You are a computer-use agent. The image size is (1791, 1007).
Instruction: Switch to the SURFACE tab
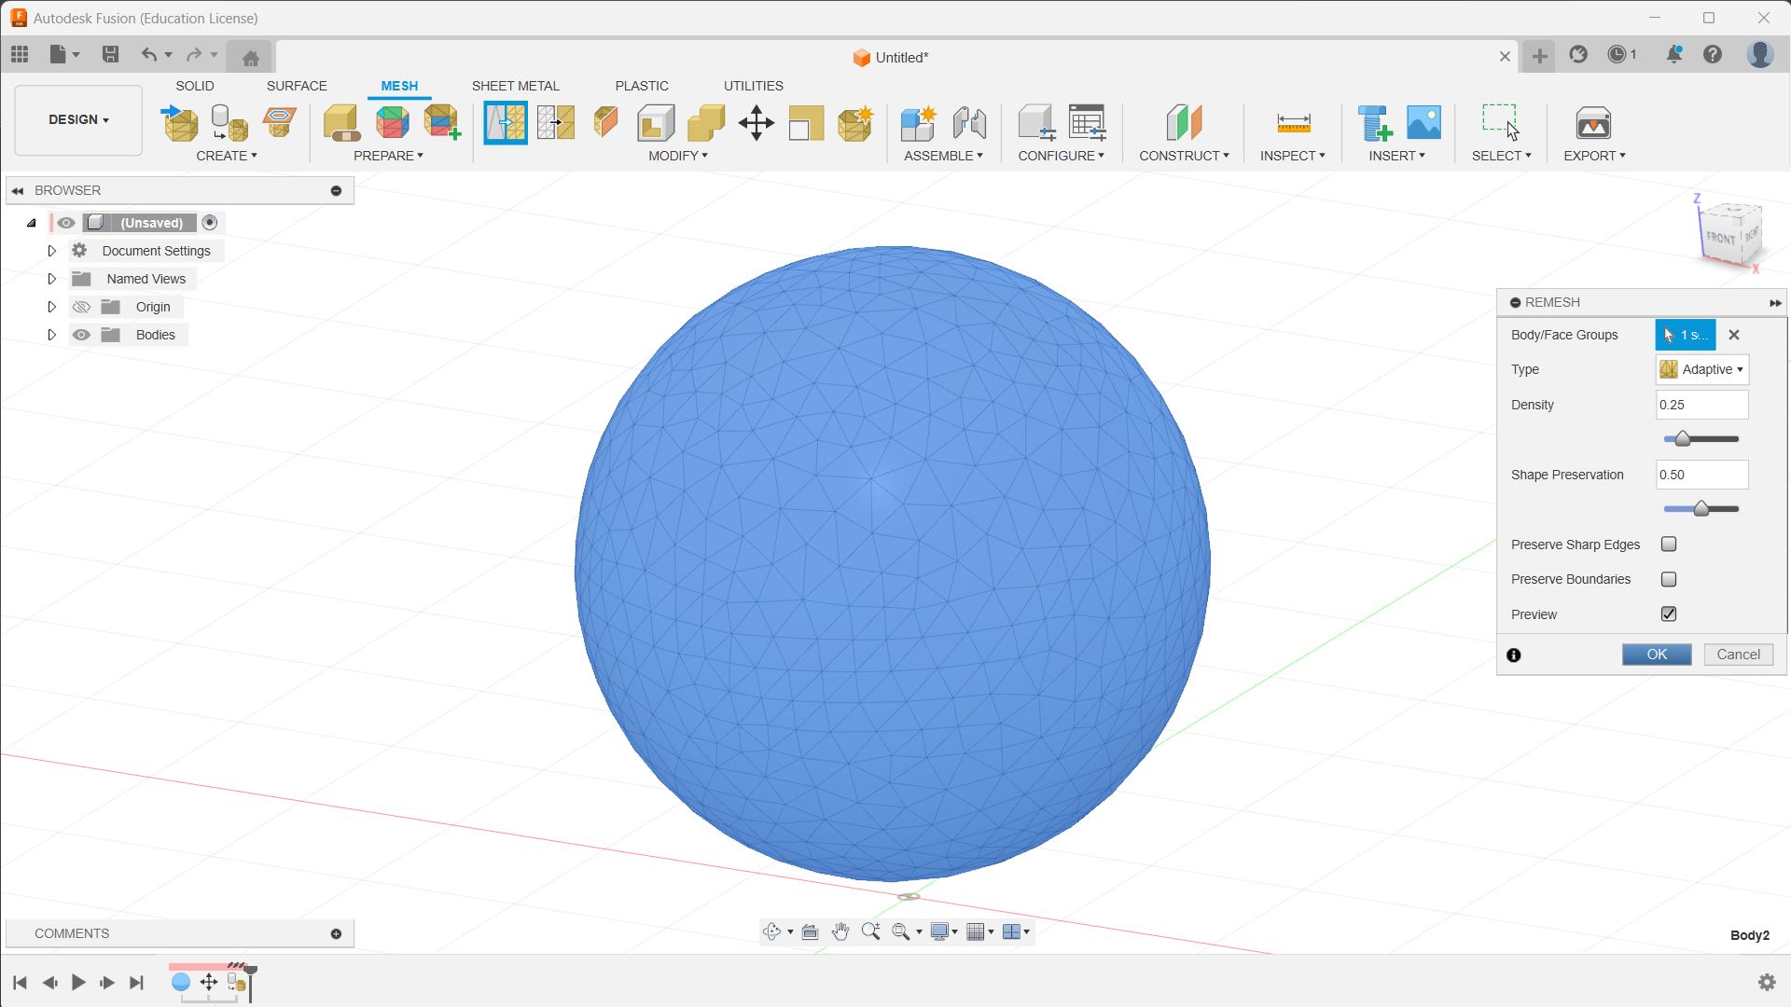pos(296,86)
